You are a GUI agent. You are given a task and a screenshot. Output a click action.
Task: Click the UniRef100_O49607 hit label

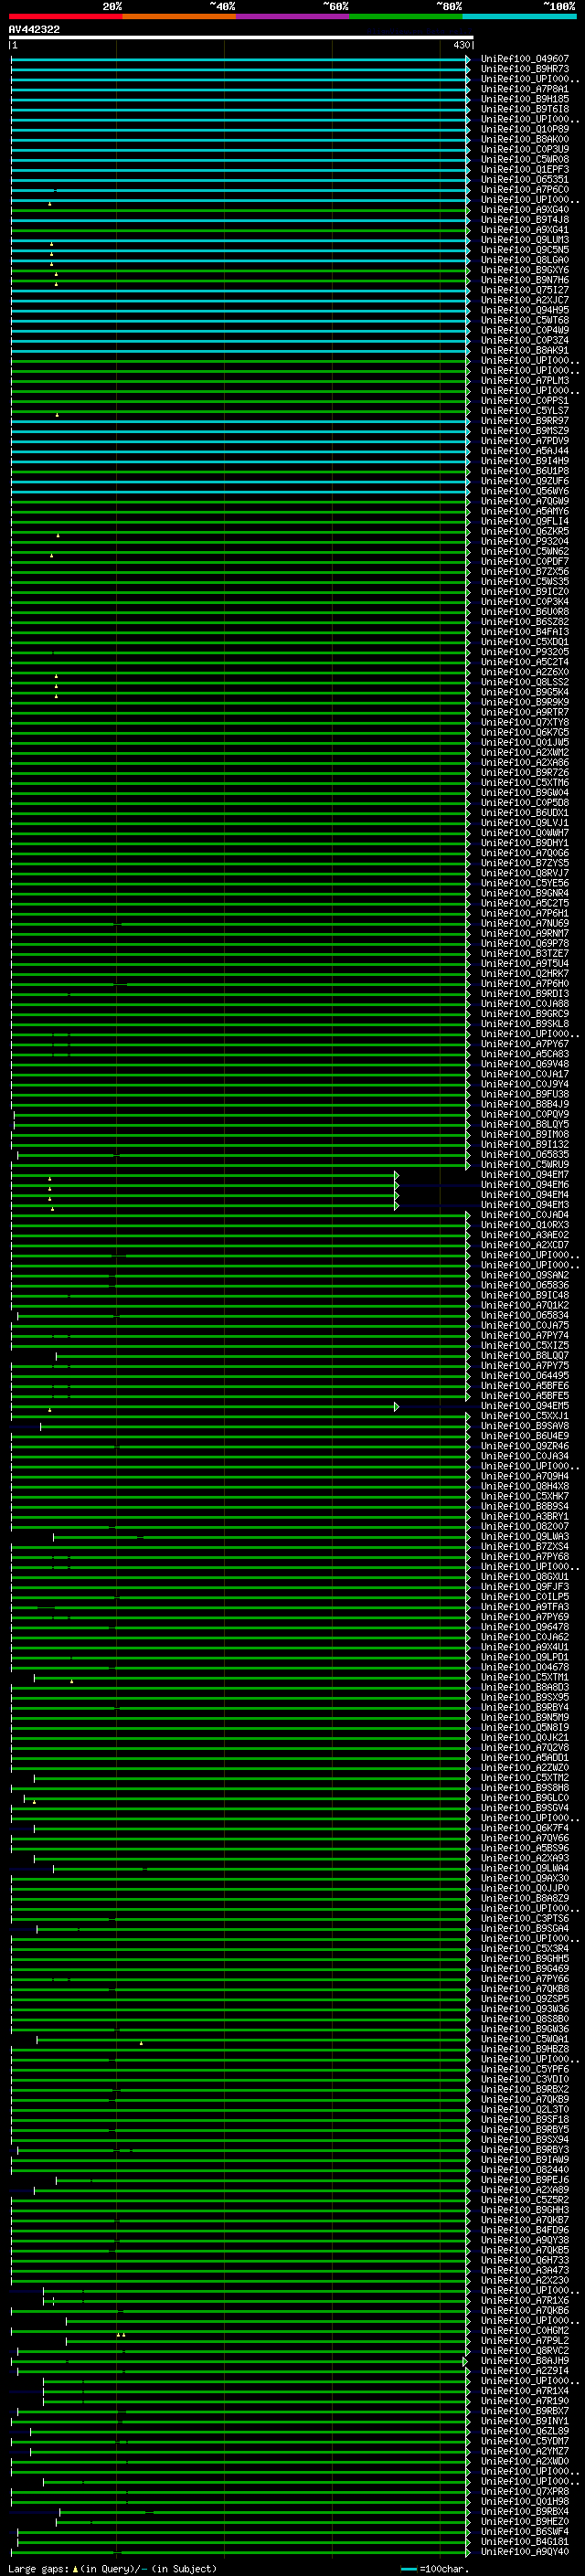tap(525, 59)
